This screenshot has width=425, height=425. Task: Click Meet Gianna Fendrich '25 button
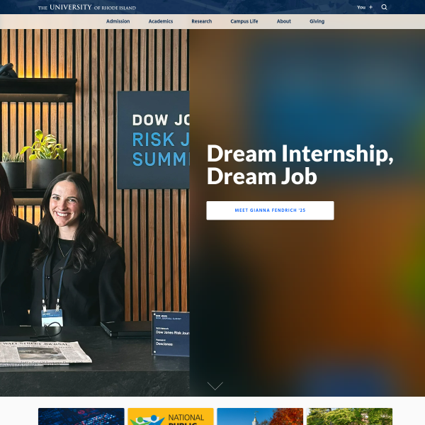pyautogui.click(x=270, y=210)
